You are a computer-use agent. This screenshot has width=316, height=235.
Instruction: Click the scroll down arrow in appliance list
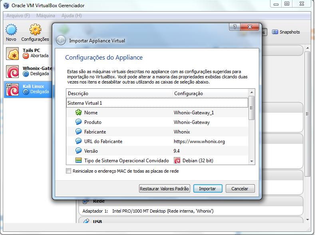click(251, 161)
